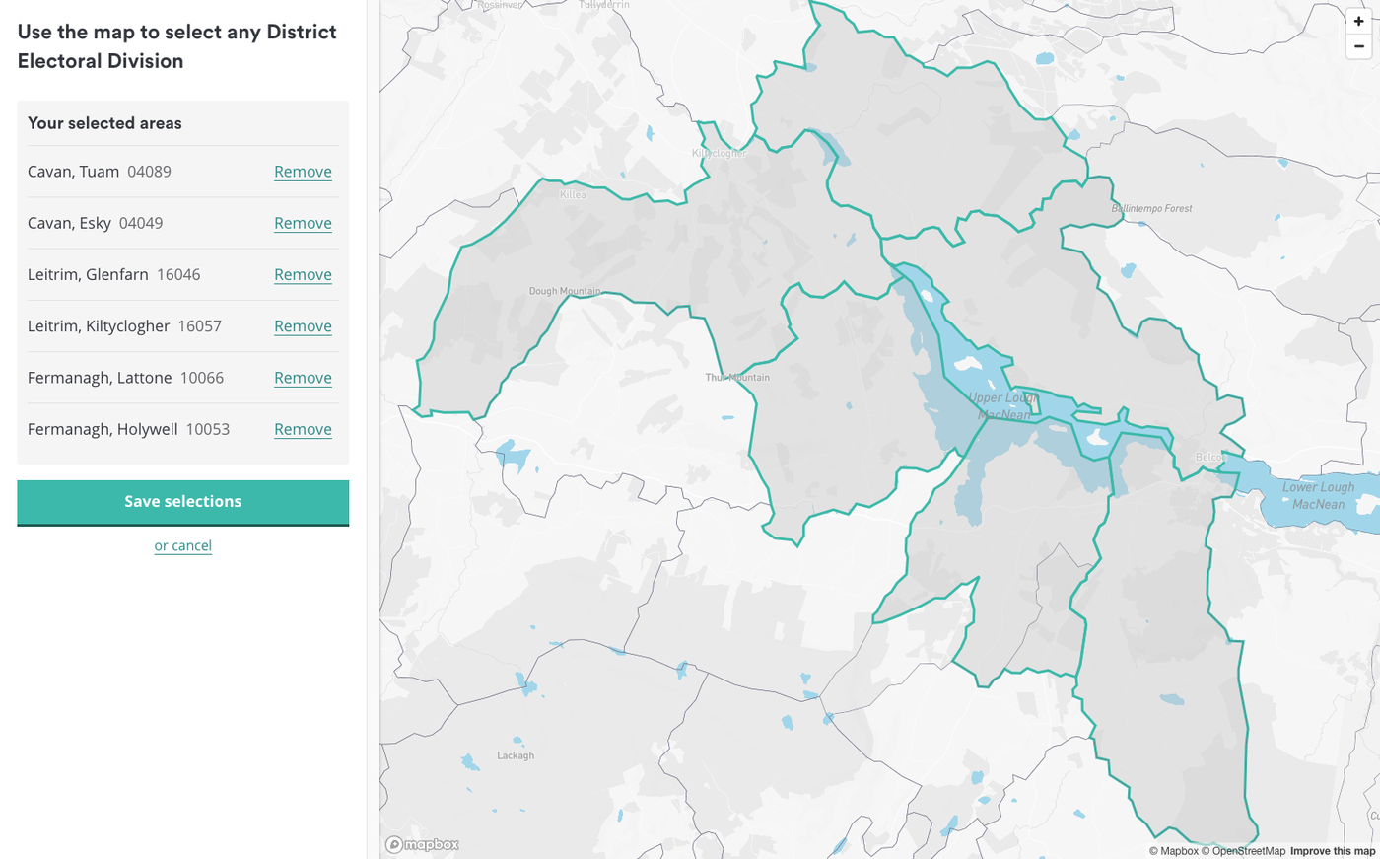Click the Save selections button
Screen dimensions: 1380x859
coord(183,502)
